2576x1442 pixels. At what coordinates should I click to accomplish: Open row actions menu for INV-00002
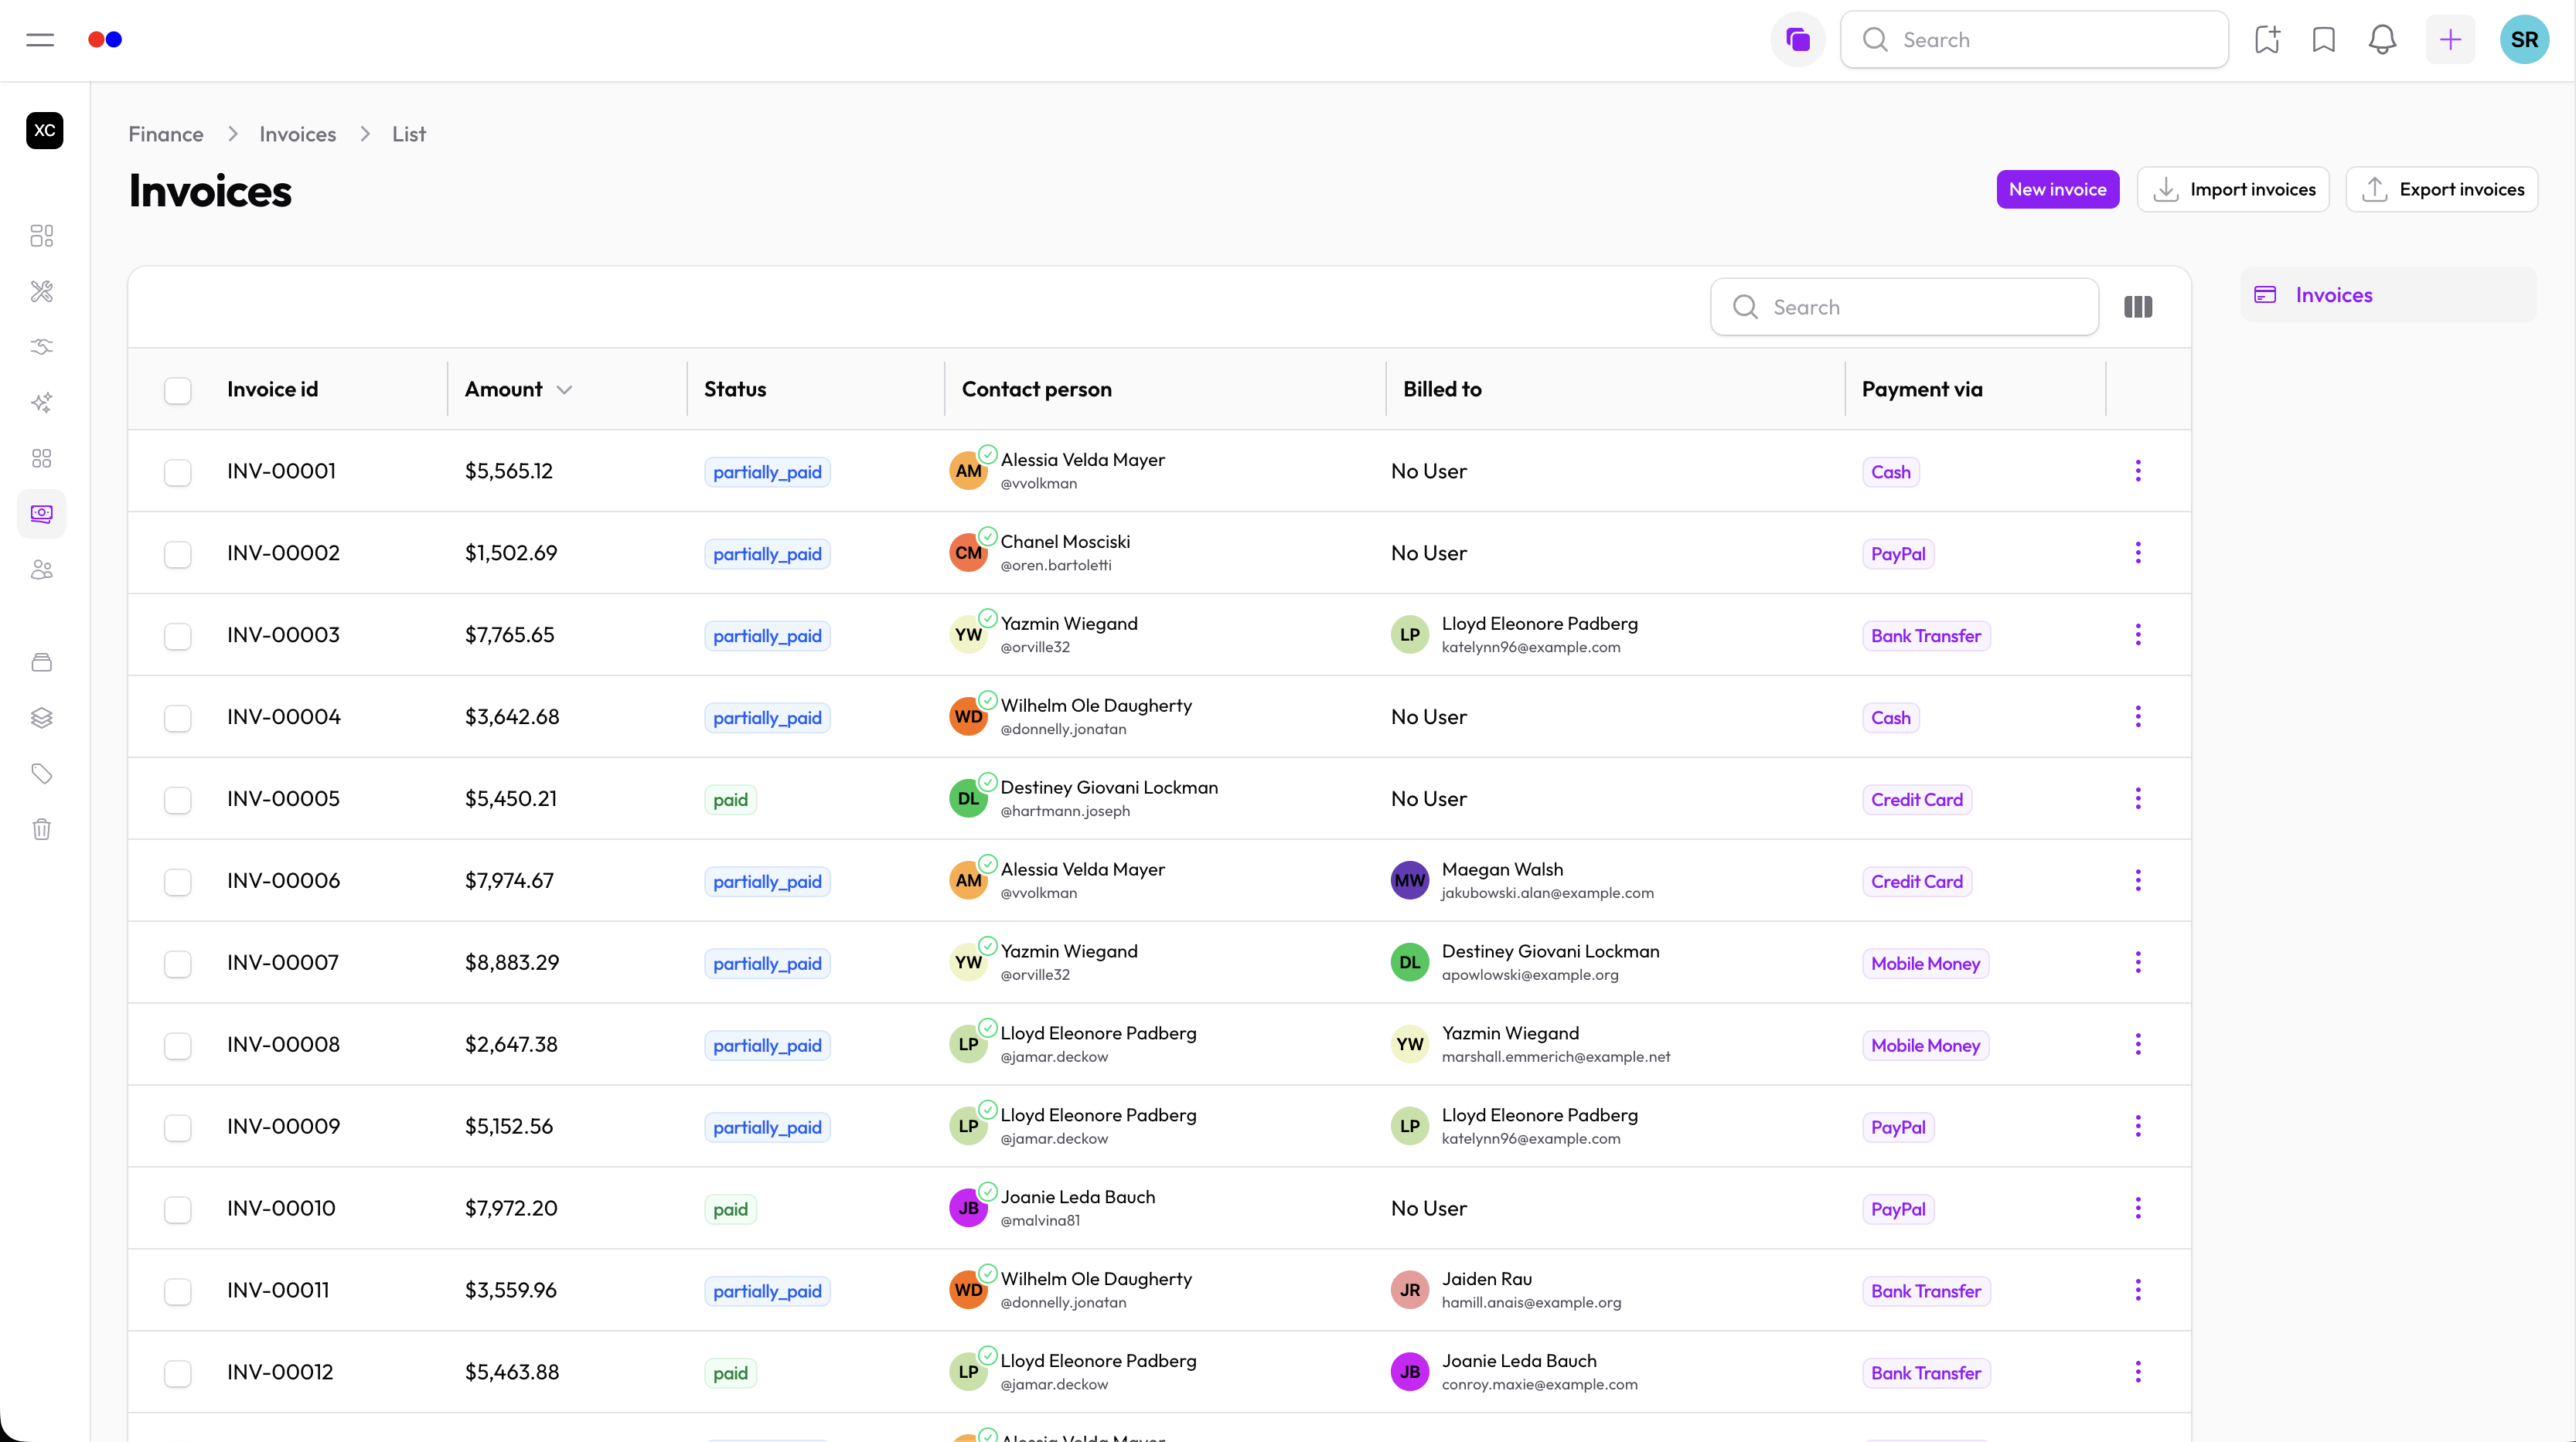(2138, 553)
